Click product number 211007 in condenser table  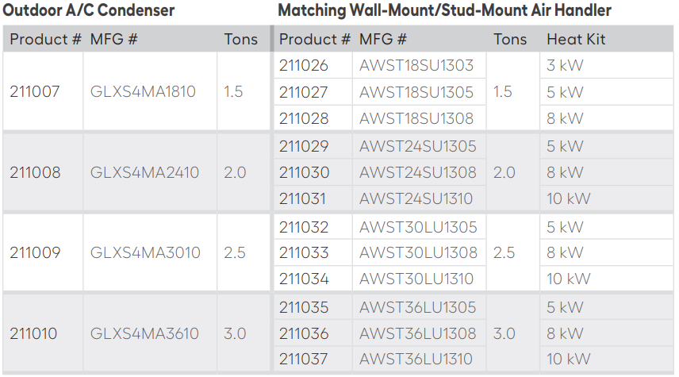35,92
